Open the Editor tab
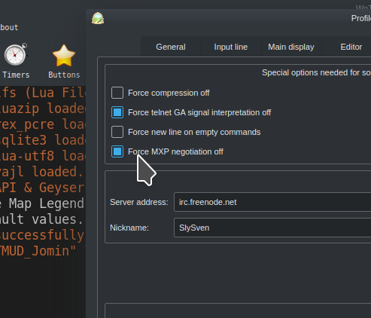371x318 pixels. point(351,47)
